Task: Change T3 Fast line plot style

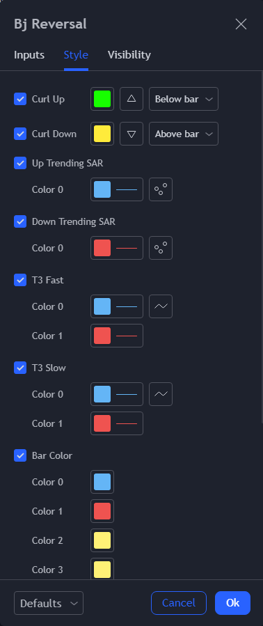Action: [161, 306]
